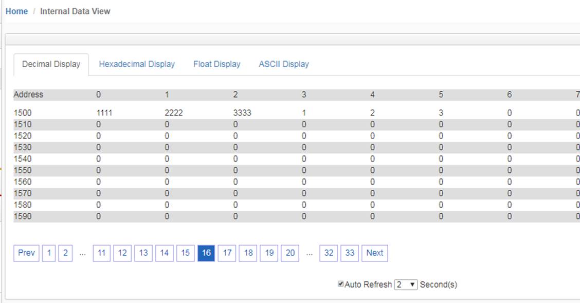Screen dimensions: 580x303
Task: Click the Prev pagination button
Action: coord(26,253)
